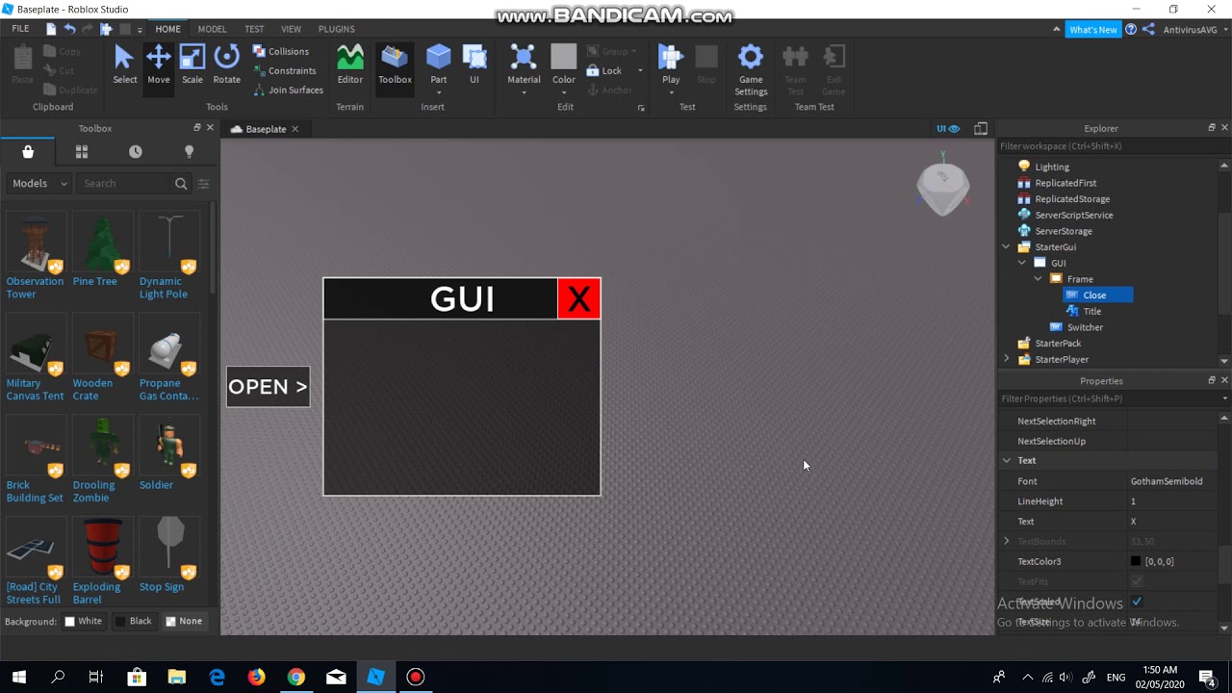Click the OPEN > button in viewport
1232x693 pixels.
pos(269,387)
